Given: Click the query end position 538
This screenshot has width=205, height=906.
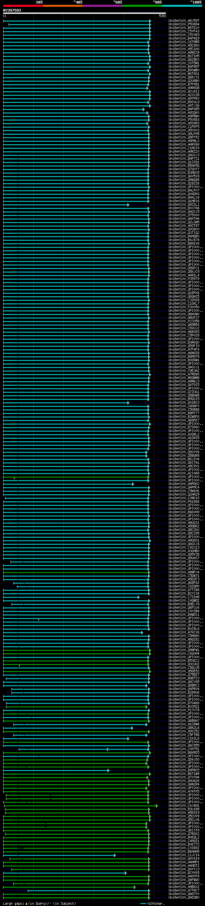Looking at the screenshot, I should click(161, 16).
